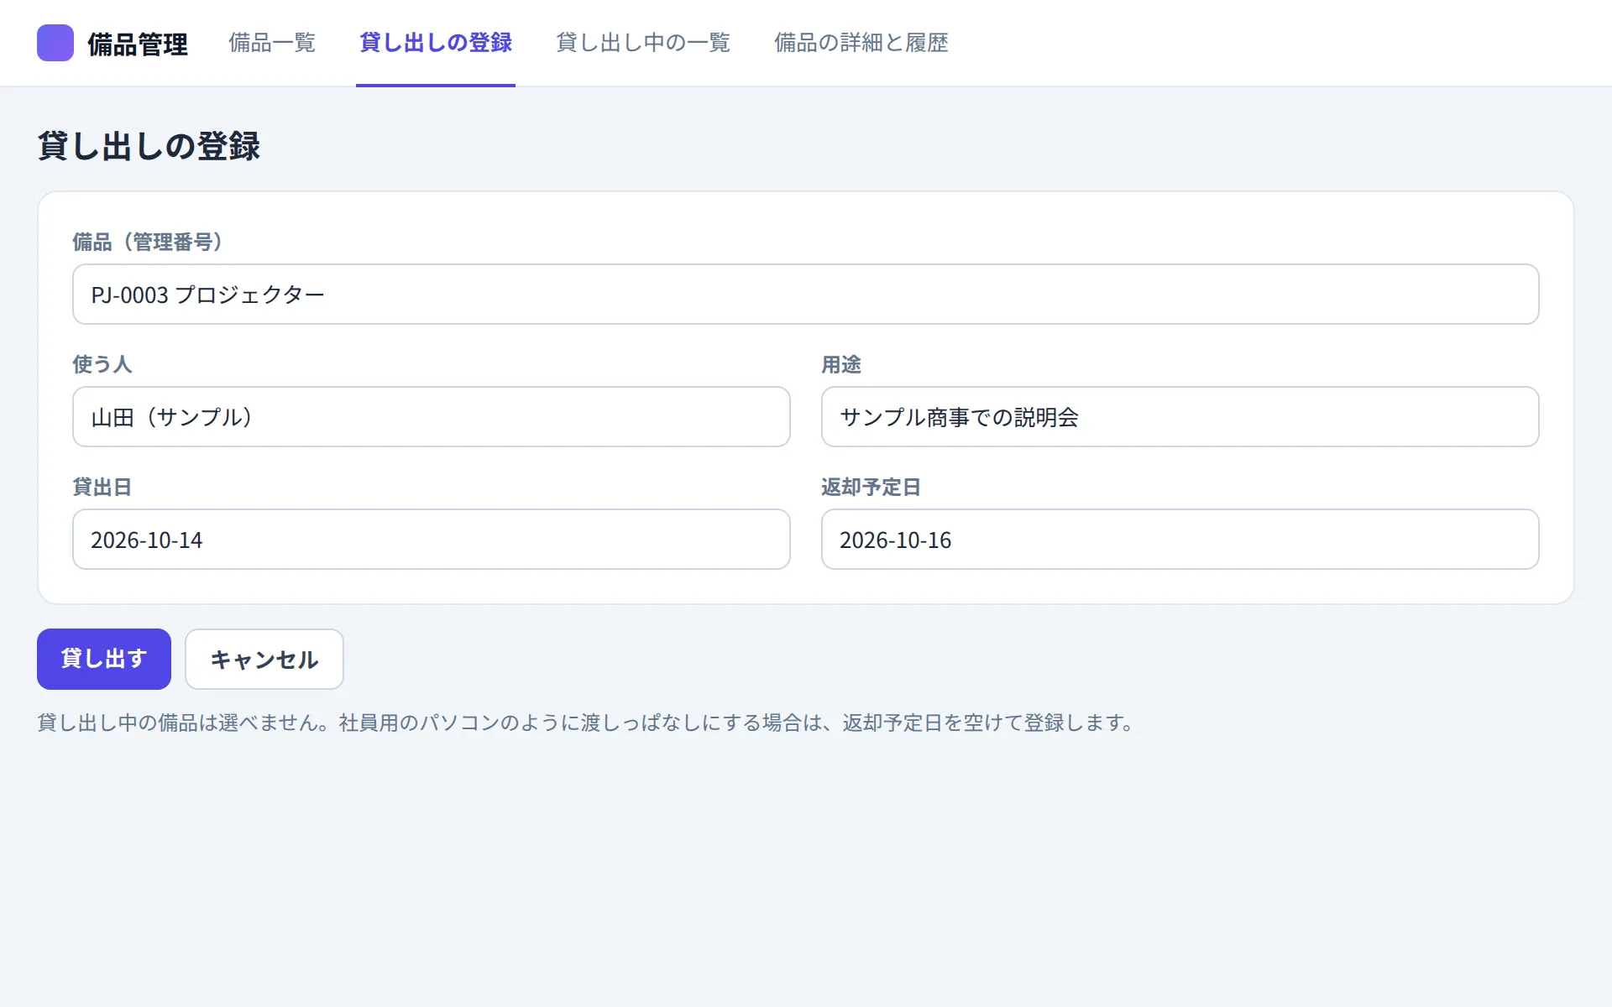Click the 貸出日 label
Image resolution: width=1612 pixels, height=1007 pixels.
coord(102,487)
